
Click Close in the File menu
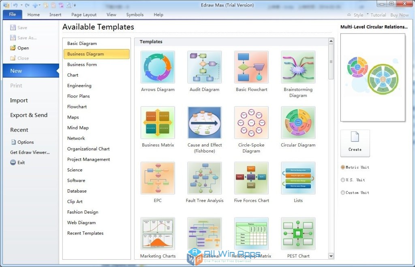coord(19,58)
